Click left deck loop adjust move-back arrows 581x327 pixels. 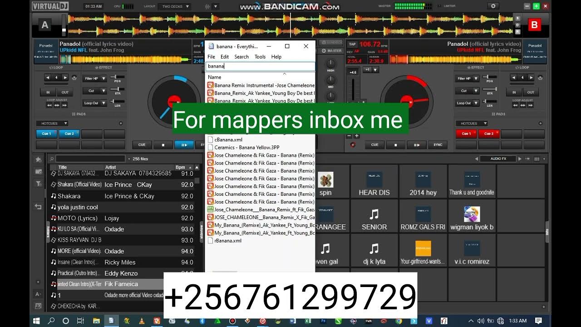point(49,105)
